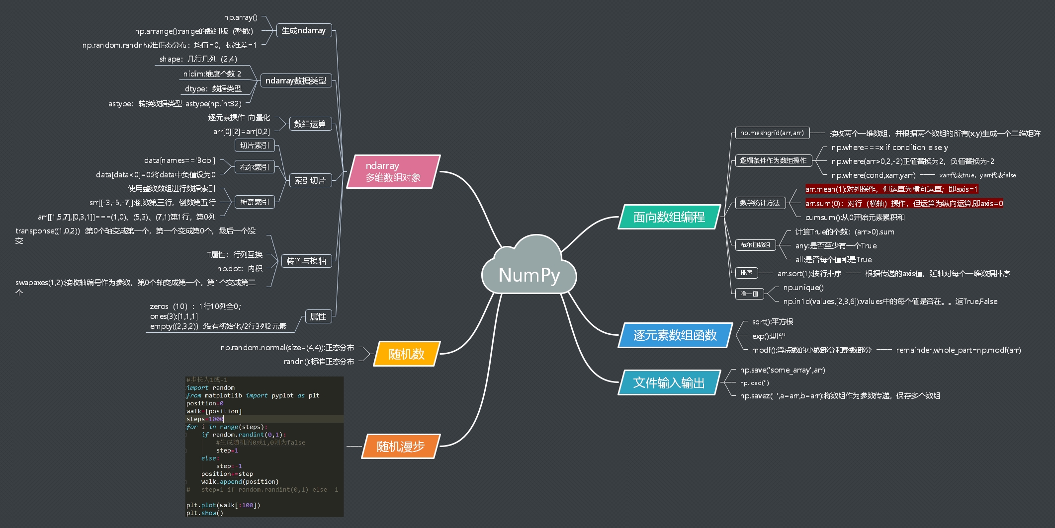
Task: Click the data[names=='Bob'] leaf
Action: point(179,160)
